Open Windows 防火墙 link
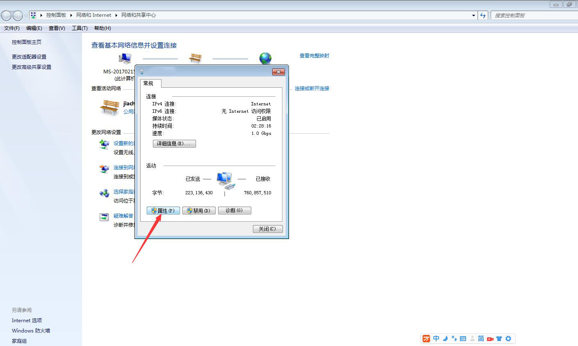 (31, 330)
